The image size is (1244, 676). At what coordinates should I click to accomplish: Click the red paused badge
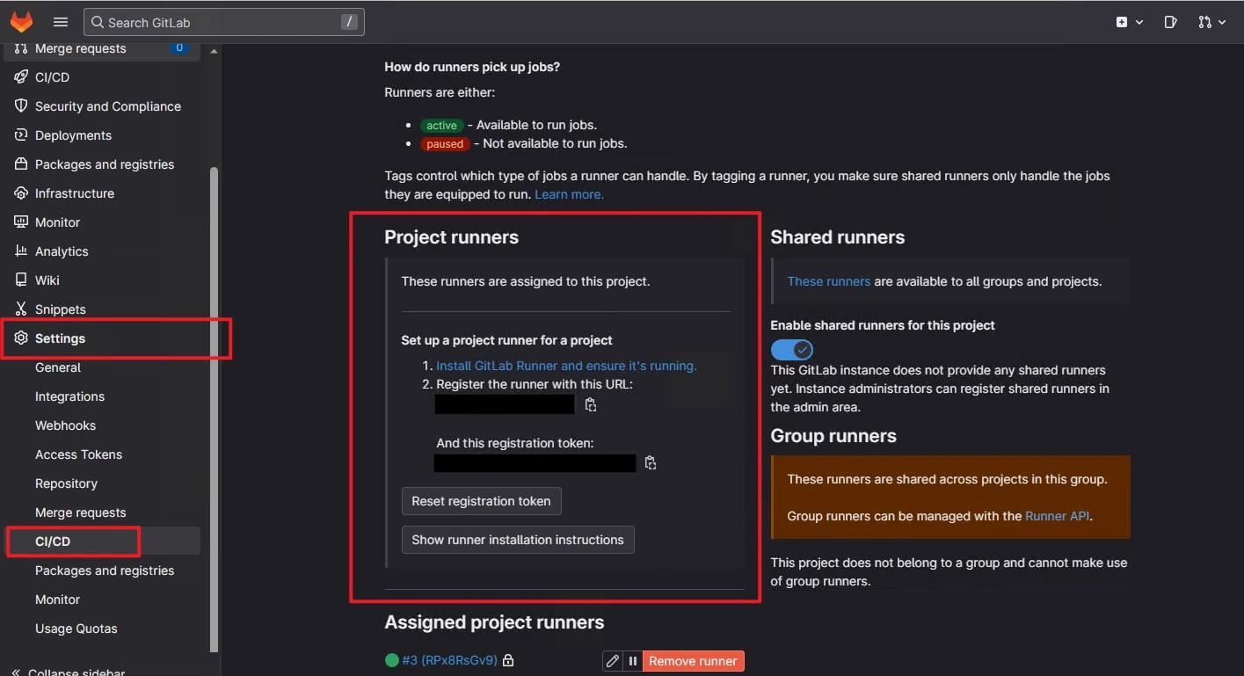coord(445,144)
